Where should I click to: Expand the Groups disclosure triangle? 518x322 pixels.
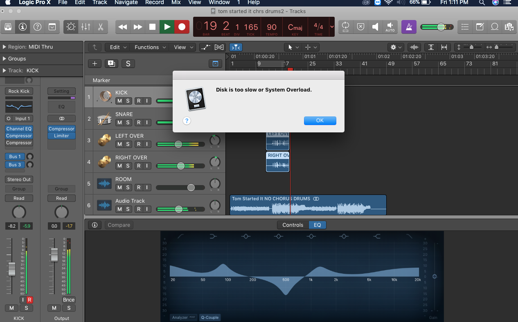[5, 58]
